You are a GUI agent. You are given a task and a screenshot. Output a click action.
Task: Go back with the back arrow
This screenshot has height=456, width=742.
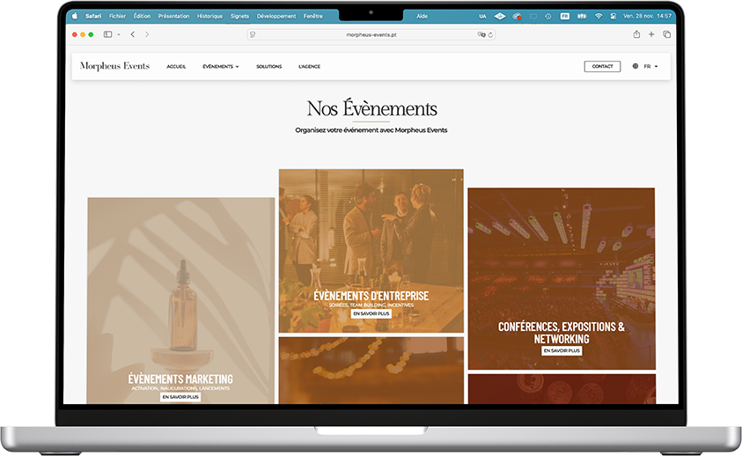click(x=132, y=34)
